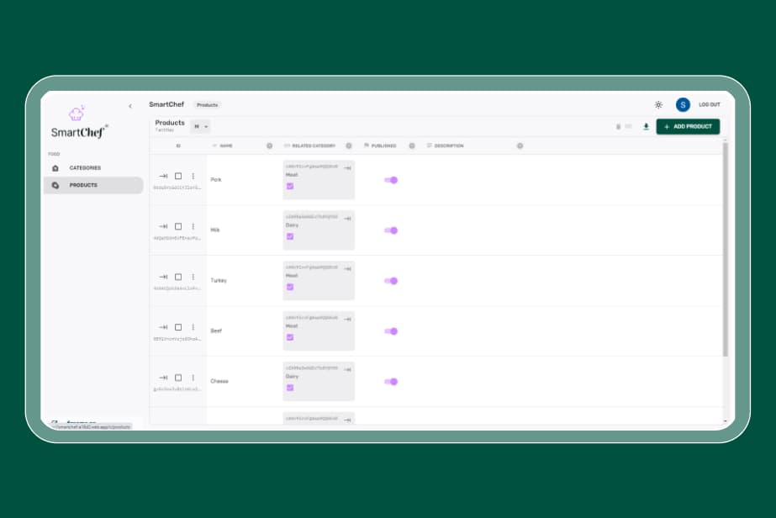This screenshot has width=776, height=518.
Task: Select the Beef row checkbox
Action: point(178,327)
